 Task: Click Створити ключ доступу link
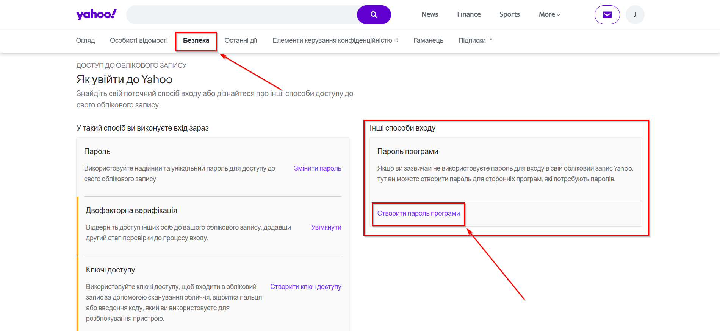tap(305, 287)
